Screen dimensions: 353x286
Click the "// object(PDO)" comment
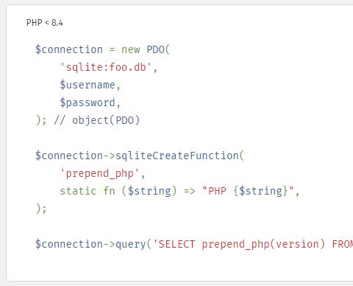tap(96, 120)
